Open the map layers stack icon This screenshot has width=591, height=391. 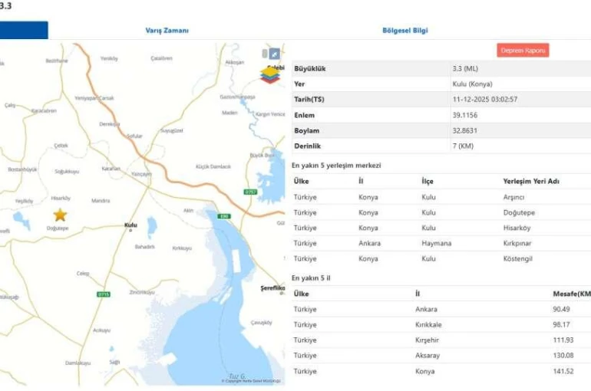point(269,75)
